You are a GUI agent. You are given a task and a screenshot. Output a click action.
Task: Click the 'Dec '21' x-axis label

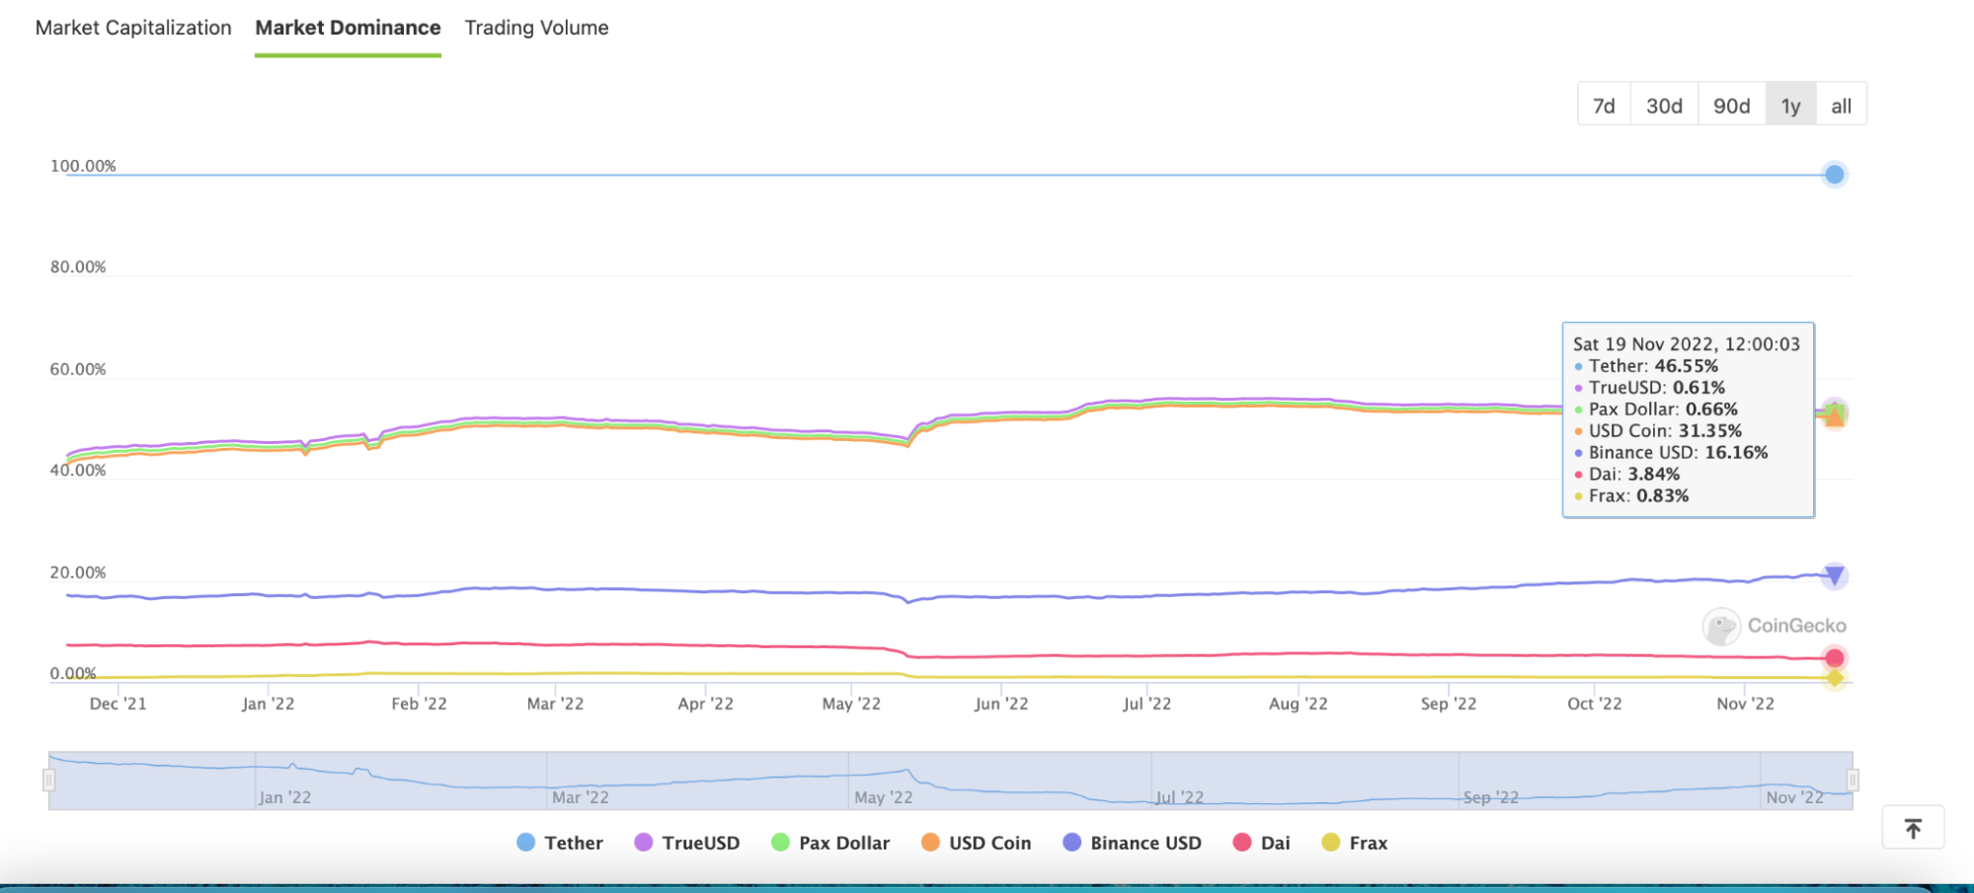(x=118, y=704)
